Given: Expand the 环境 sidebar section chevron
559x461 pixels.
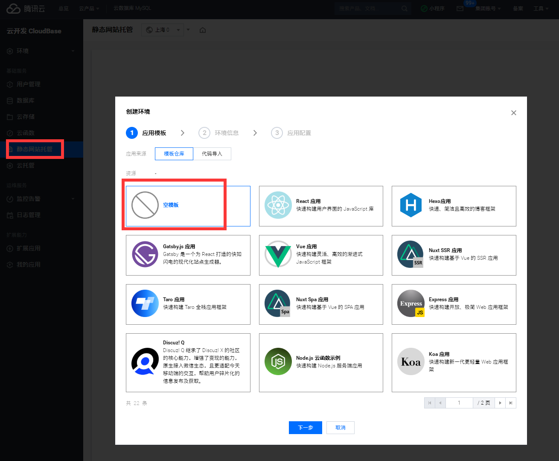Looking at the screenshot, I should coord(73,51).
